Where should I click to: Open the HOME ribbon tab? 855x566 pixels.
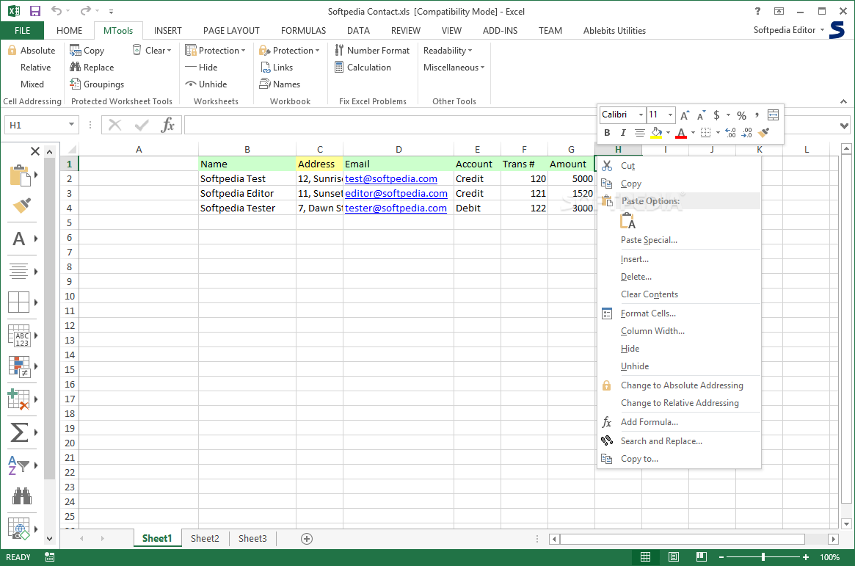[69, 31]
